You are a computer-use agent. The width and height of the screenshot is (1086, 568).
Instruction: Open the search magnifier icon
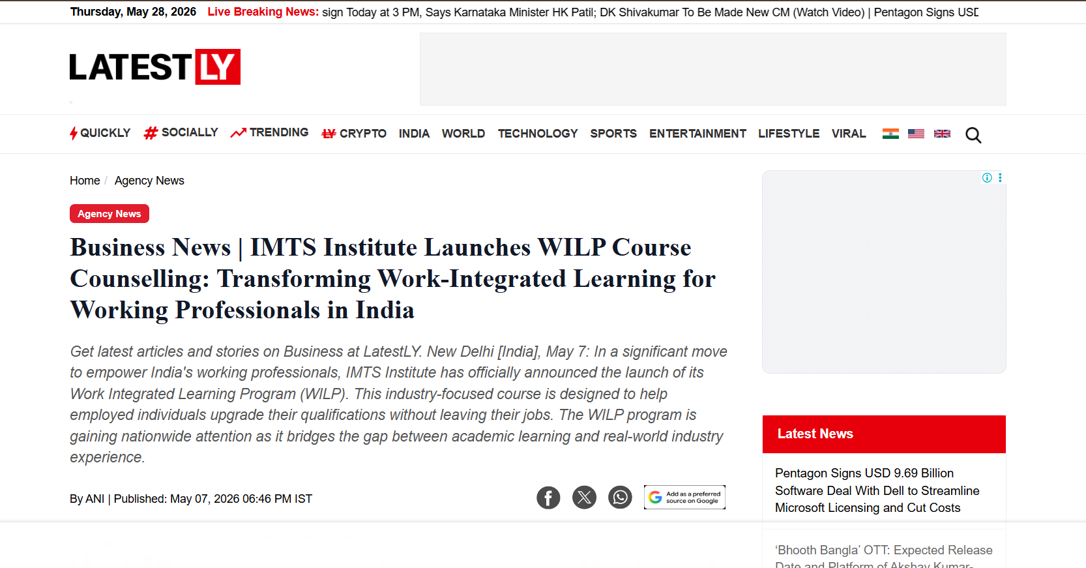click(973, 135)
